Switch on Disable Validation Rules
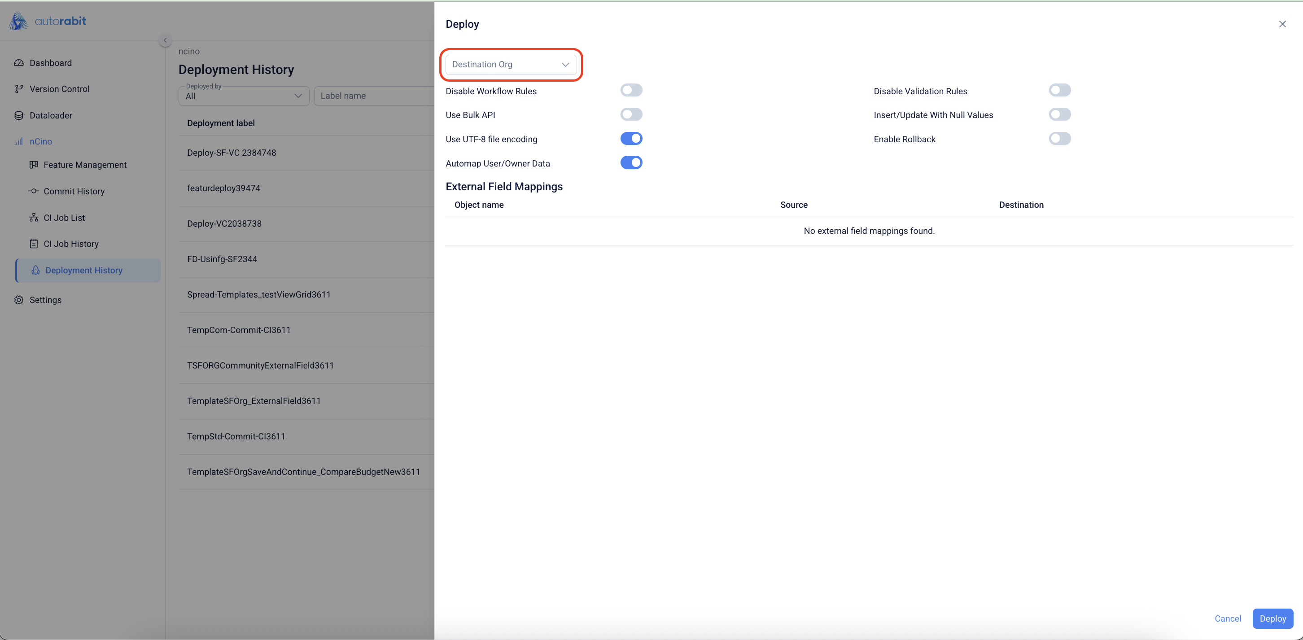 point(1059,90)
